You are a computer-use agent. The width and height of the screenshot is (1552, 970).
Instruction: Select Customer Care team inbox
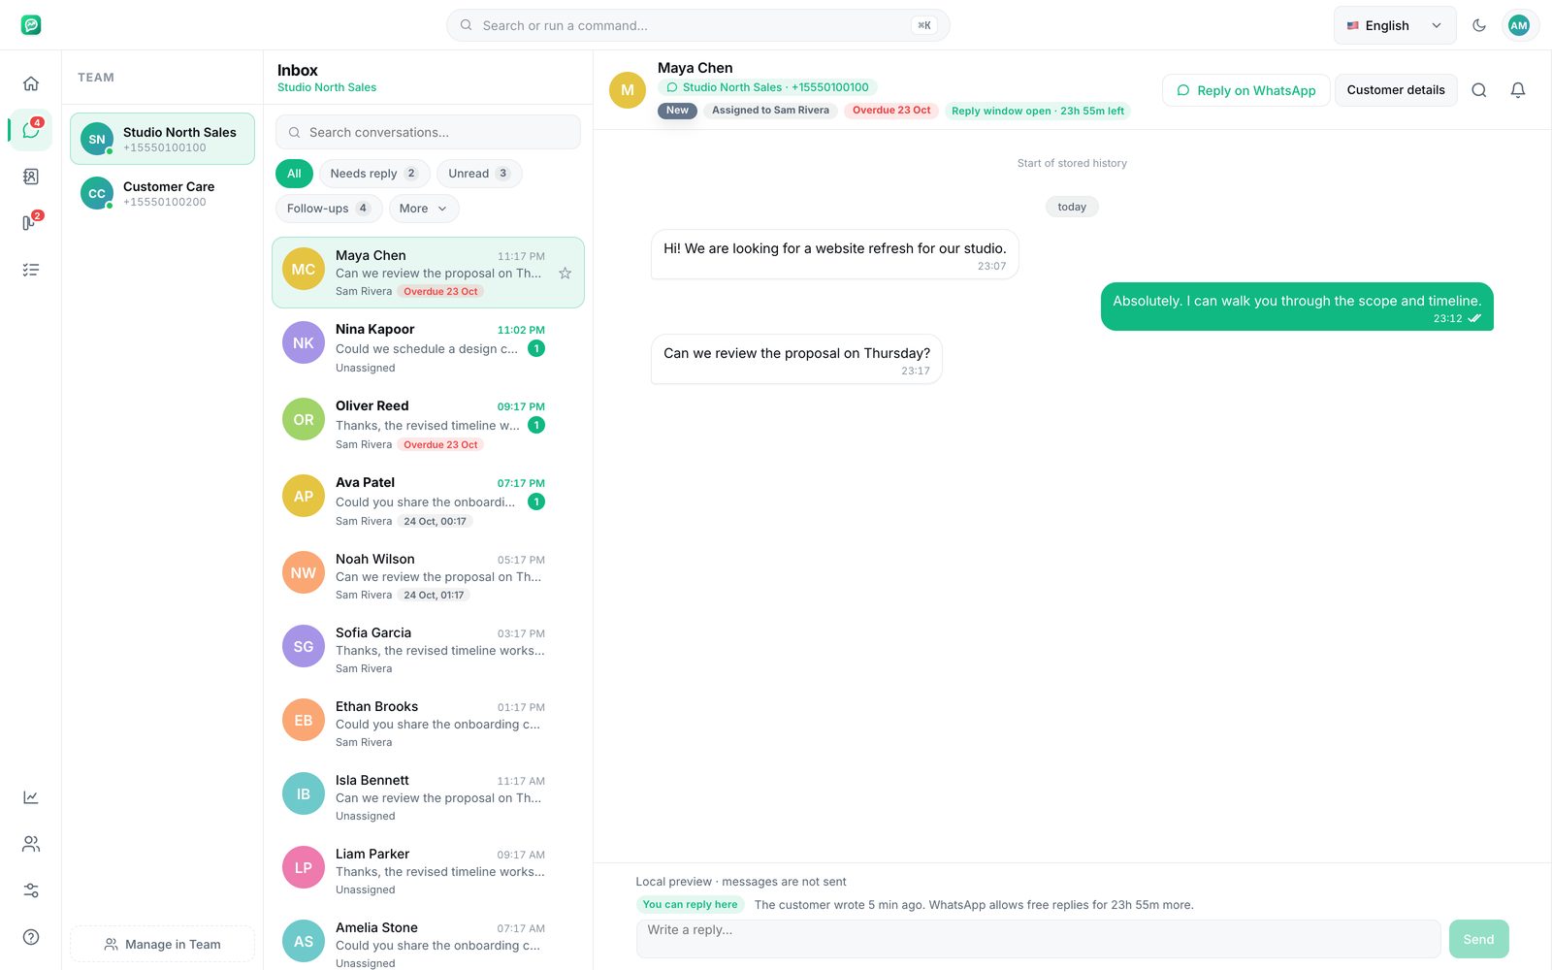(x=162, y=193)
